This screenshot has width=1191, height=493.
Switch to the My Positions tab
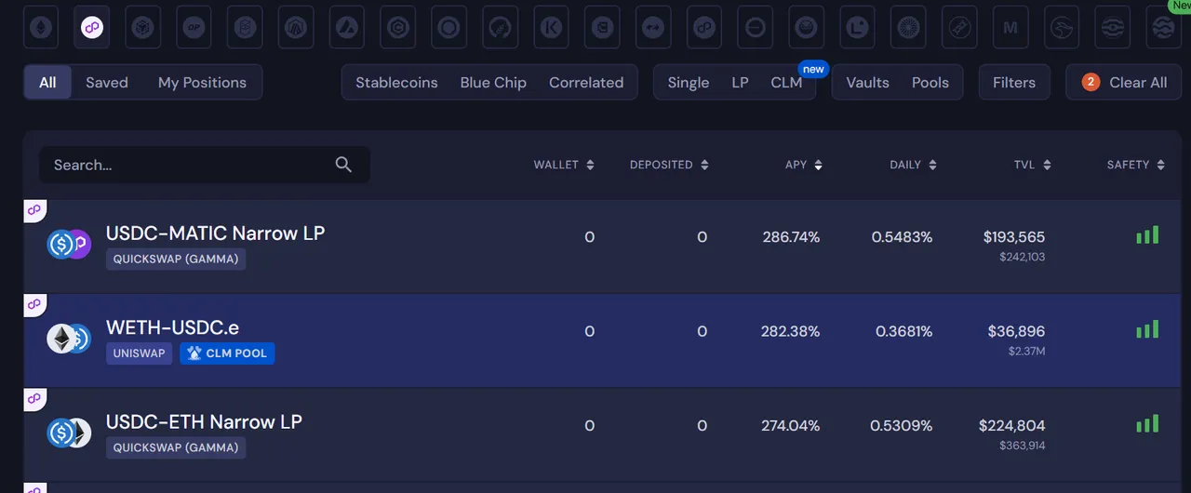tap(202, 83)
